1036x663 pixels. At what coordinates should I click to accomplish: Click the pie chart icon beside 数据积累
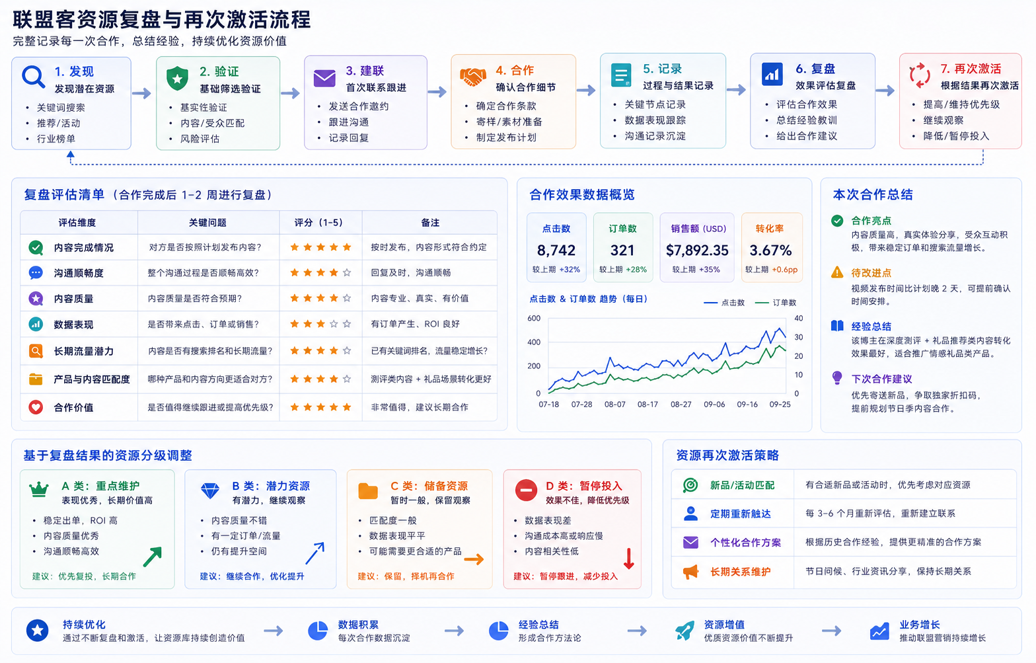click(x=318, y=631)
